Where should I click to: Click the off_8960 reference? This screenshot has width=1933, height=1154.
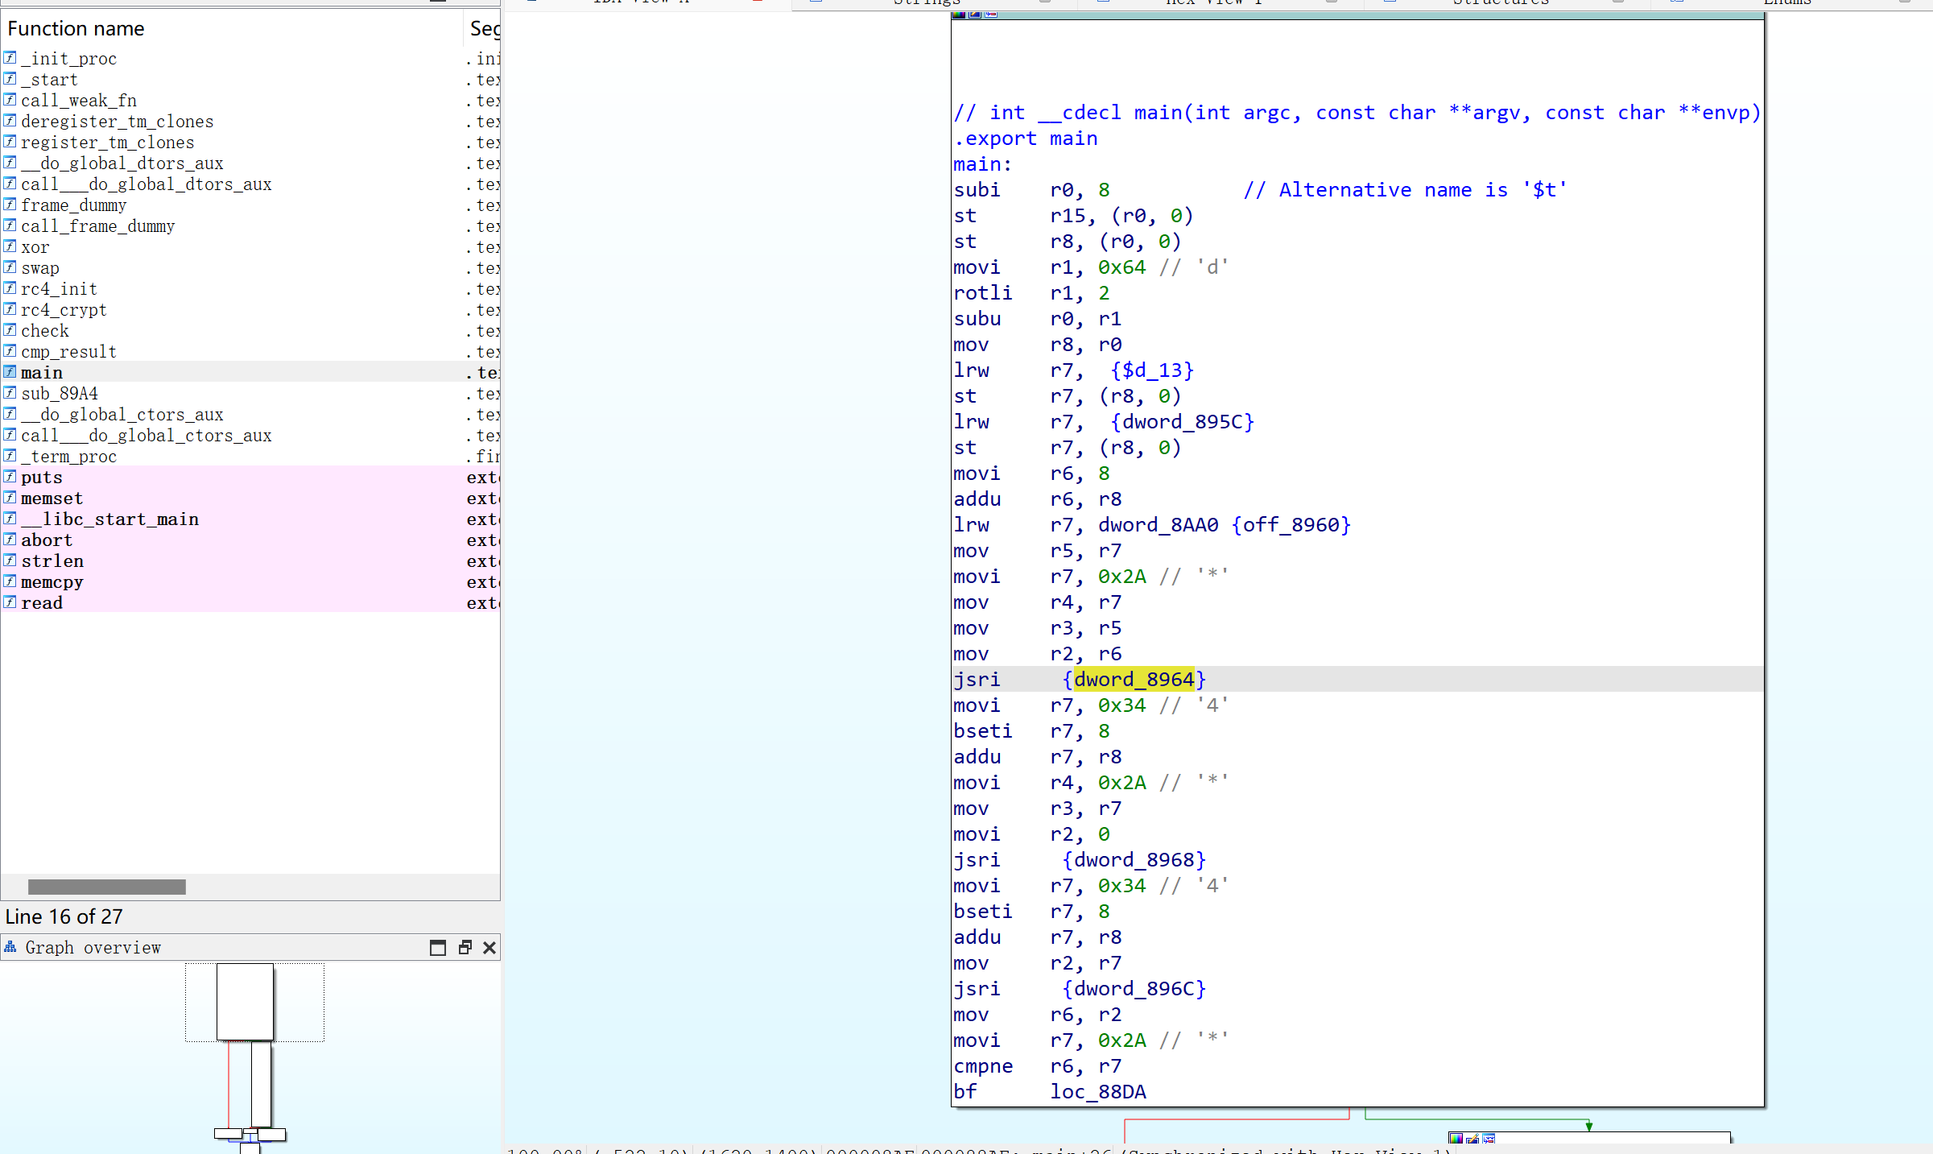click(x=1291, y=525)
